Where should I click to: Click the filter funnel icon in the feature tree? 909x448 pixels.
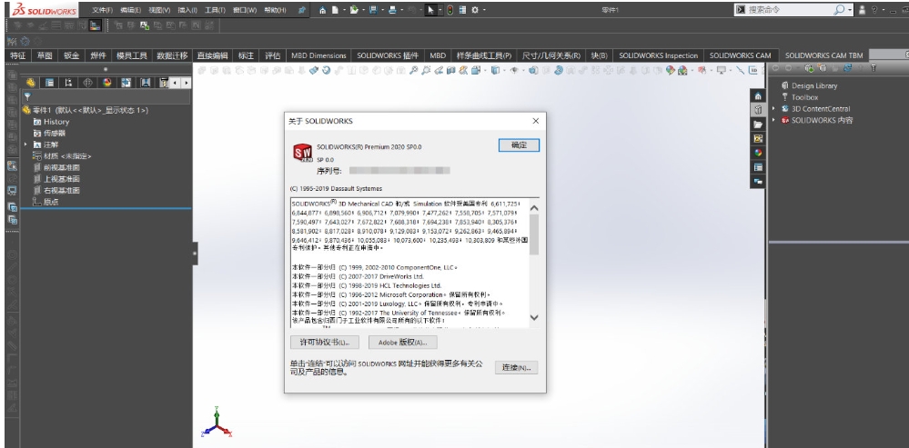[x=27, y=97]
